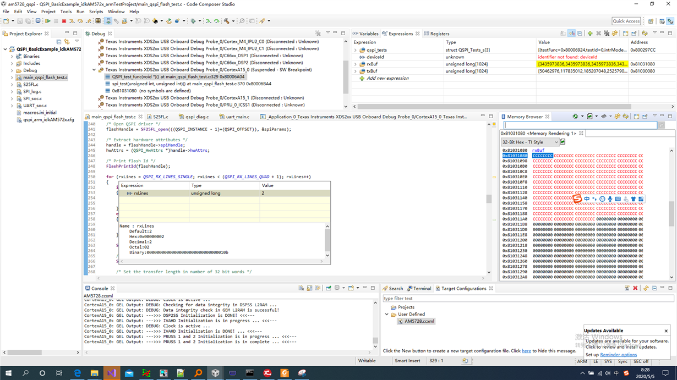Open the Scripts menu
The width and height of the screenshot is (677, 380).
coord(96,12)
